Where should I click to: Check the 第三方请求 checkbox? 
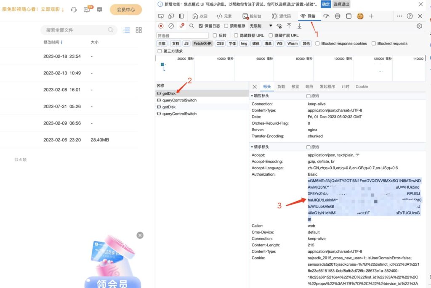pyautogui.click(x=160, y=51)
